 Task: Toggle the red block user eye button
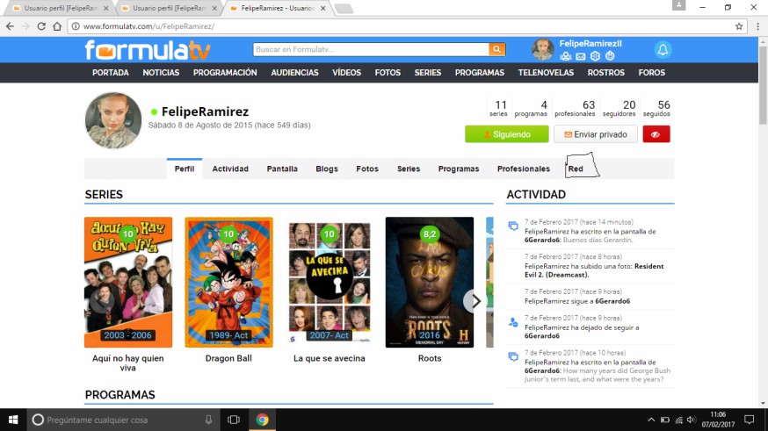pyautogui.click(x=656, y=134)
